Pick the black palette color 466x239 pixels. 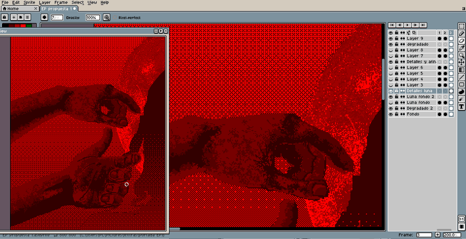point(4,26)
